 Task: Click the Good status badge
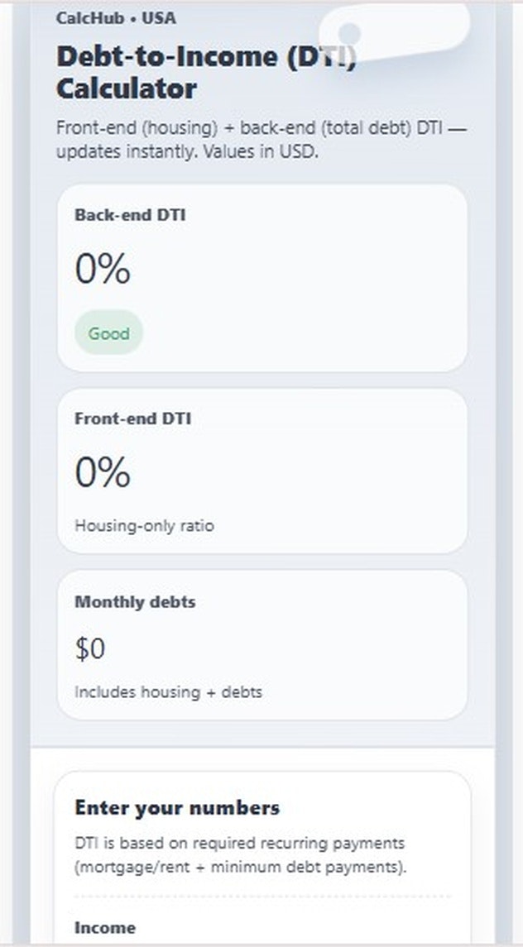[x=108, y=333]
